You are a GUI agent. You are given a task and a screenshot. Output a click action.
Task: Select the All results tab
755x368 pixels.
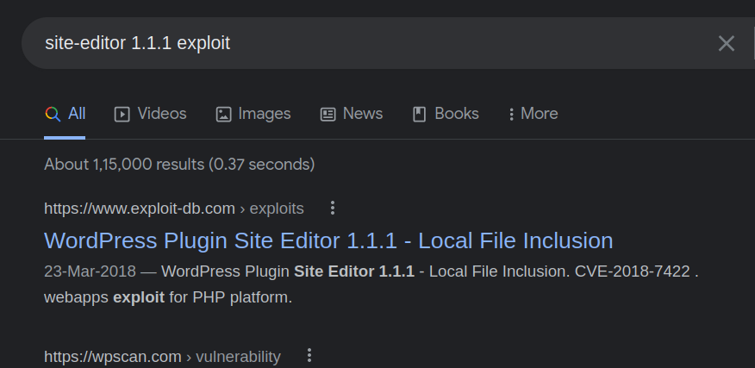pyautogui.click(x=66, y=114)
